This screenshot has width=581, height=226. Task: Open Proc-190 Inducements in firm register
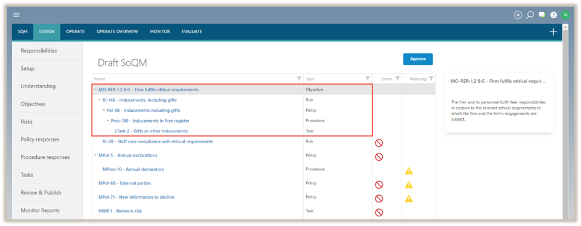[x=150, y=121]
